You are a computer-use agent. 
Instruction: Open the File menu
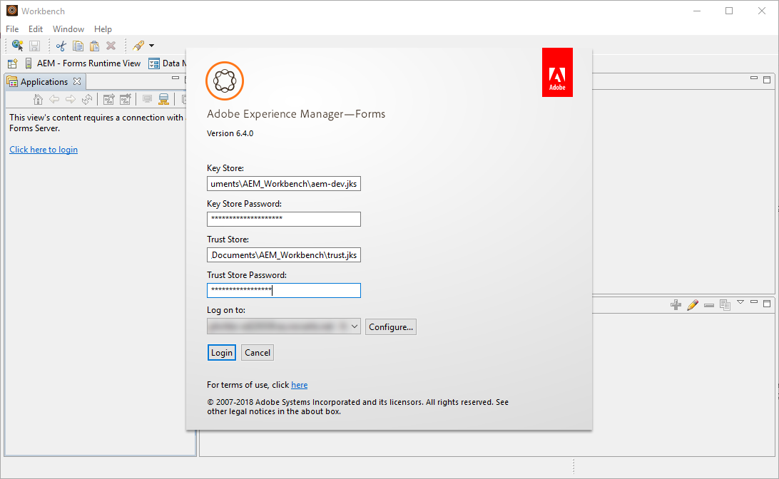12,29
